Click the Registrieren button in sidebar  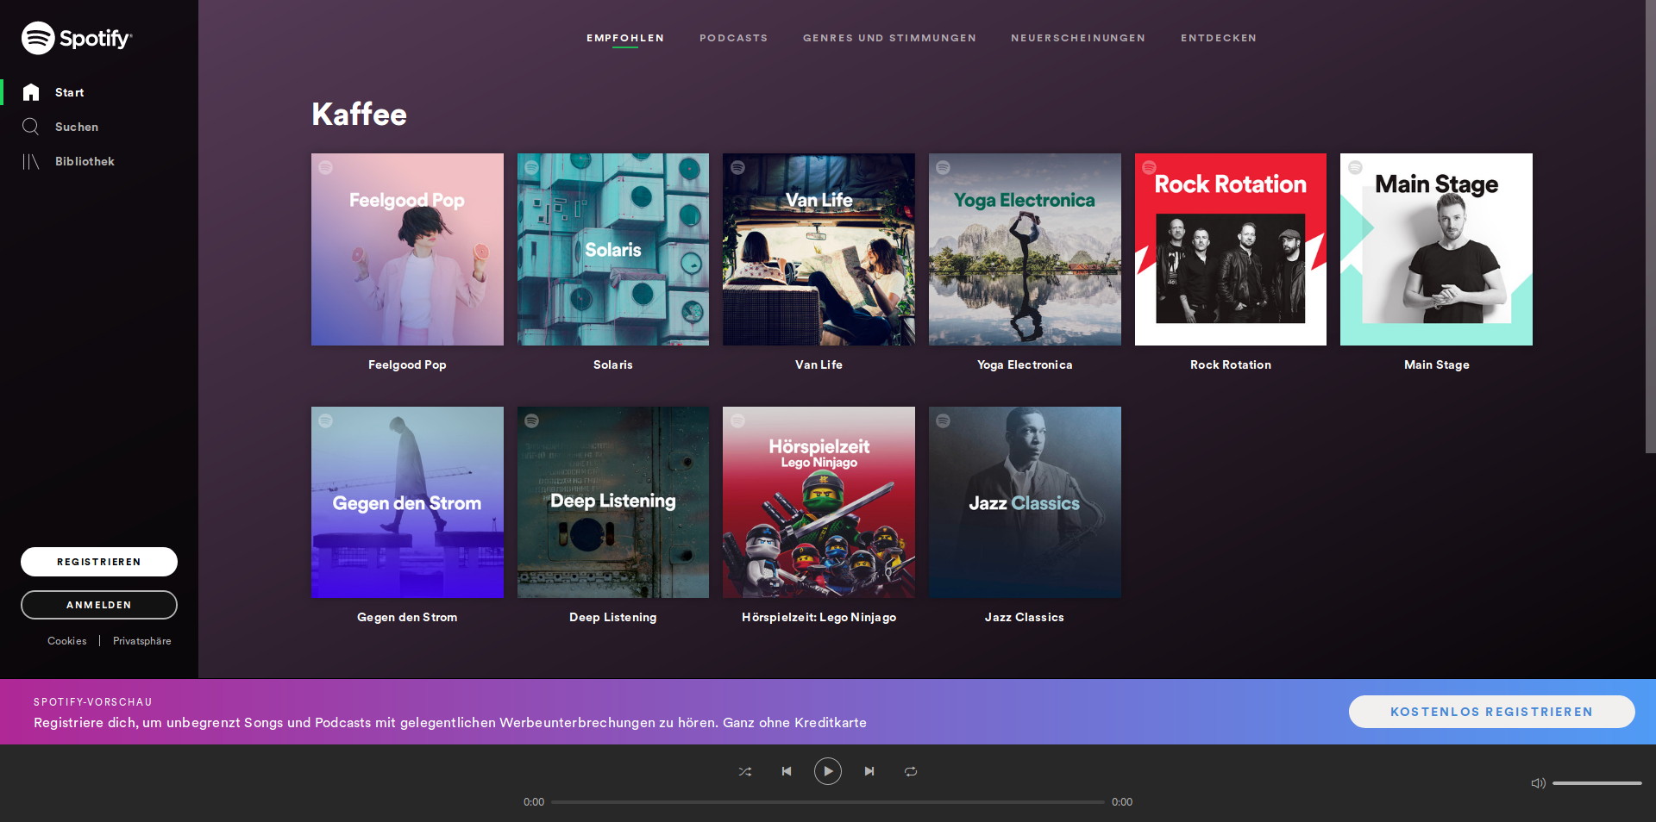pos(99,562)
